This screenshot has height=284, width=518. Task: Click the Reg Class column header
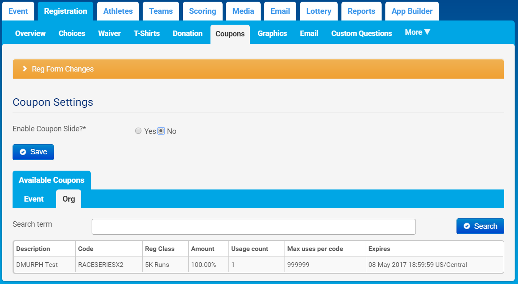165,249
